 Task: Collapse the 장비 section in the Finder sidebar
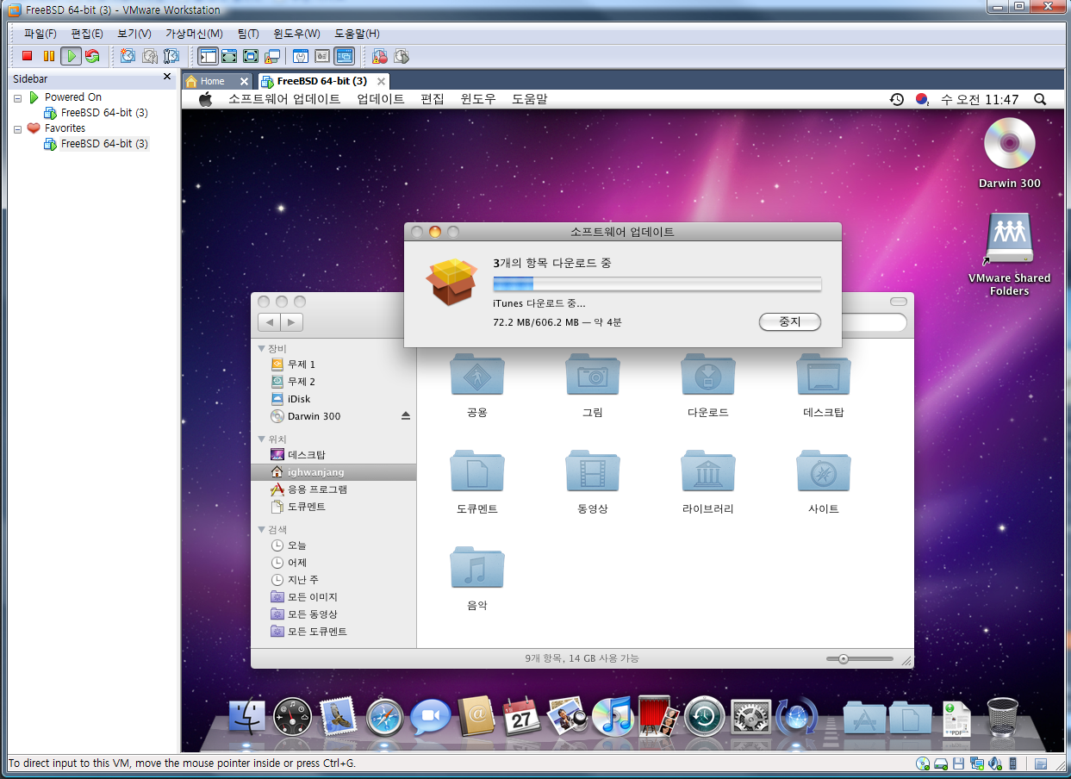coord(262,348)
